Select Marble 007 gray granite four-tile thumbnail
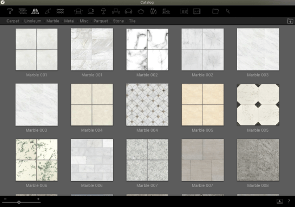Image resolution: width=295 pixels, height=207 pixels. [147, 160]
